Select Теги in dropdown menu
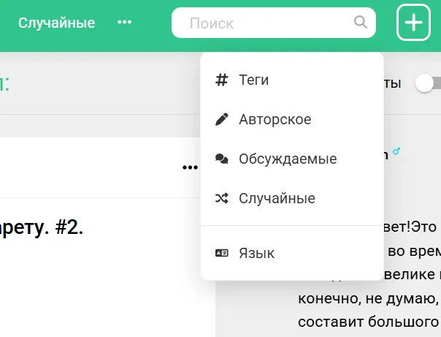 pos(292,80)
